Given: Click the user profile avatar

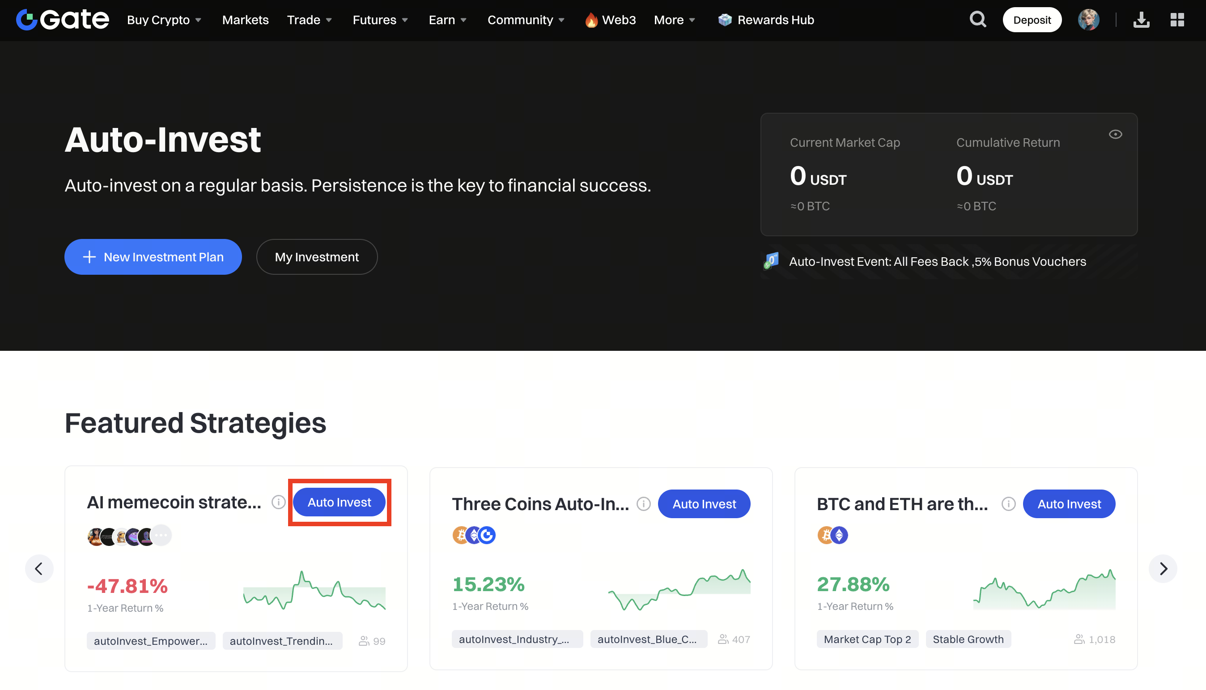Looking at the screenshot, I should pos(1088,20).
